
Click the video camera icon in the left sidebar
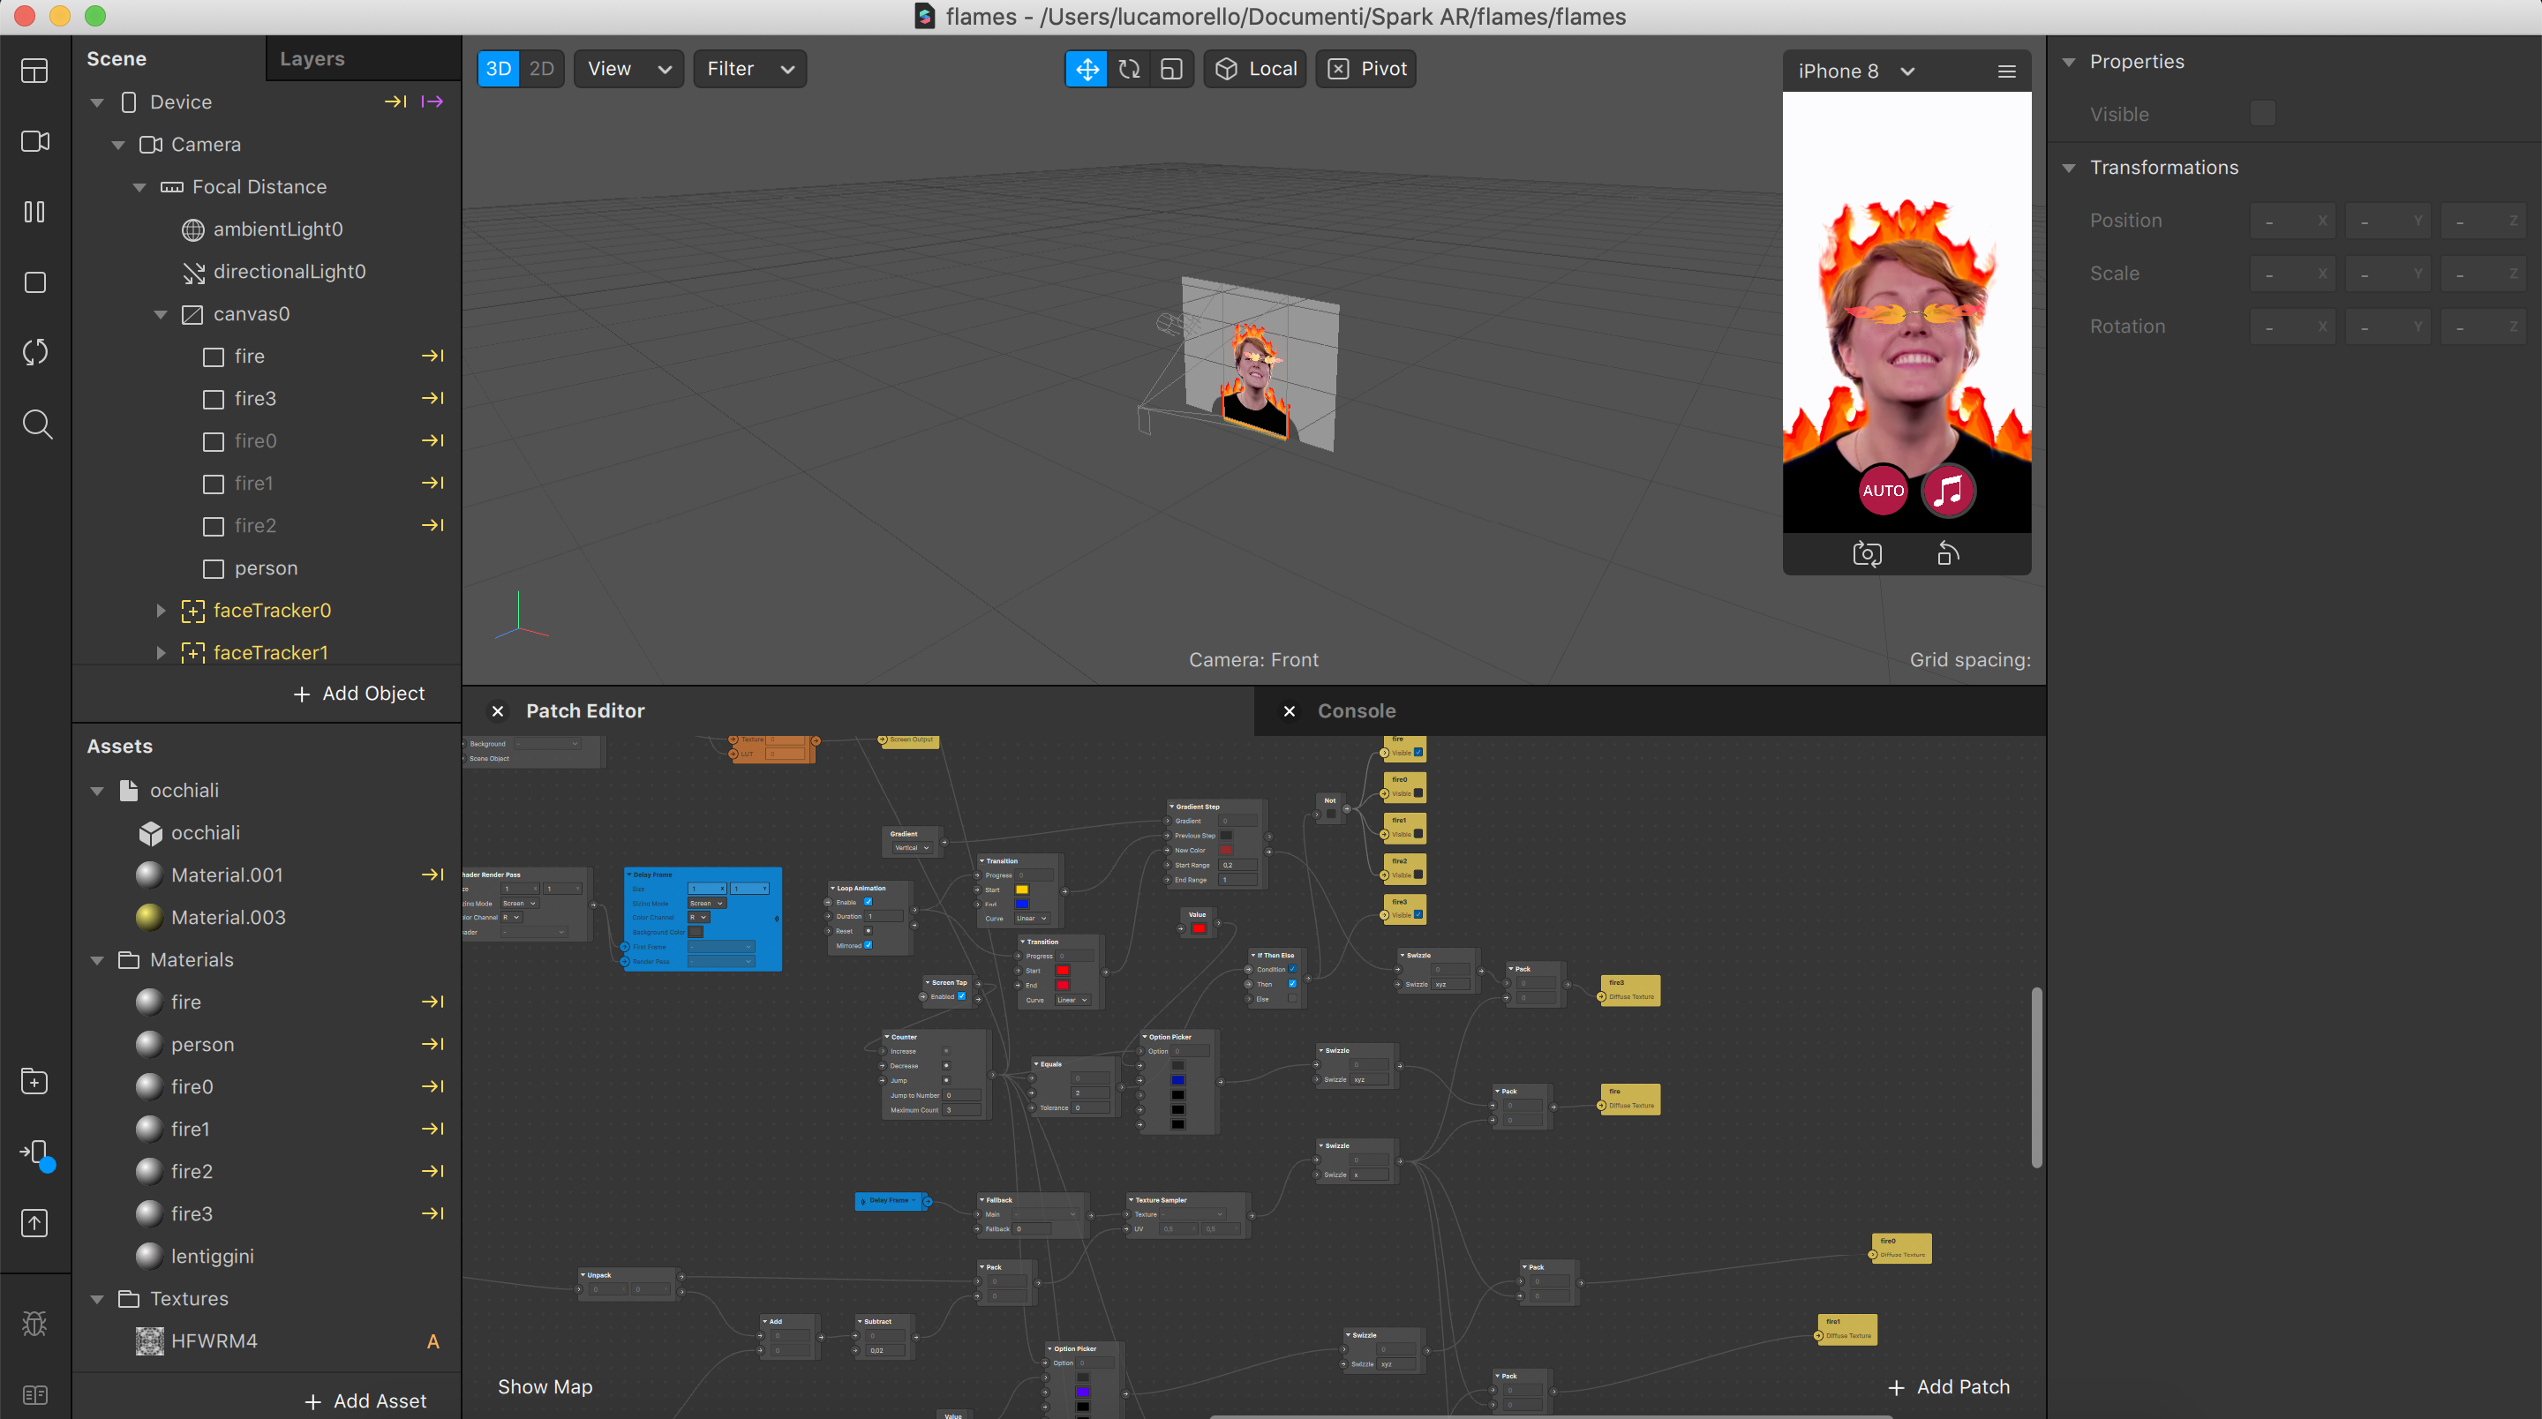tap(35, 141)
